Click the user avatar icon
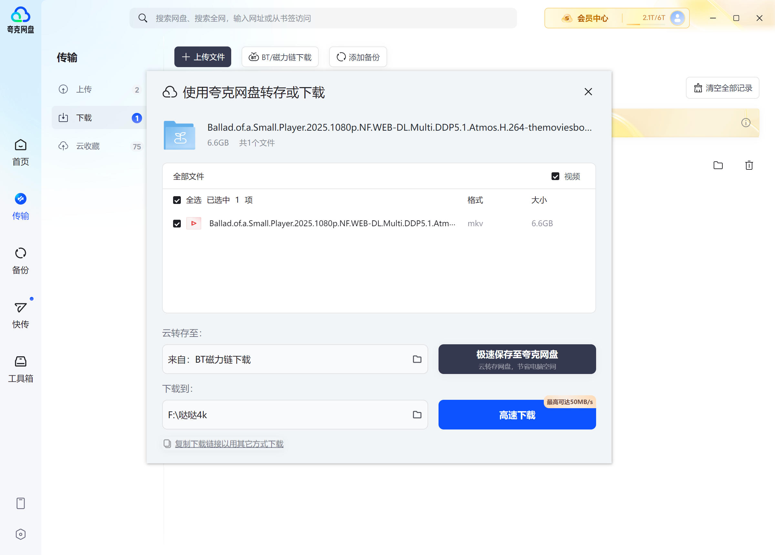Viewport: 775px width, 555px height. point(677,18)
